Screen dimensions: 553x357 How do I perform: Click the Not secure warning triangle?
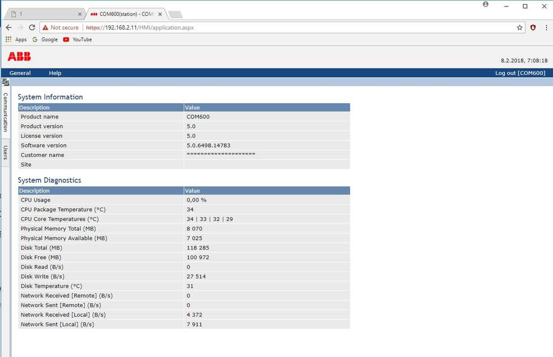pos(45,28)
